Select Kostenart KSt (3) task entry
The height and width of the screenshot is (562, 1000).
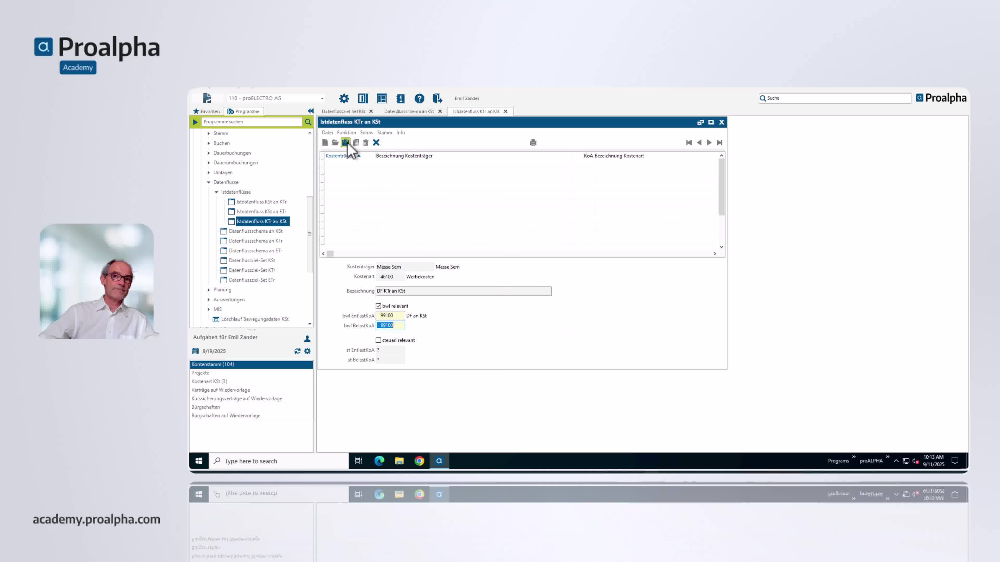209,381
